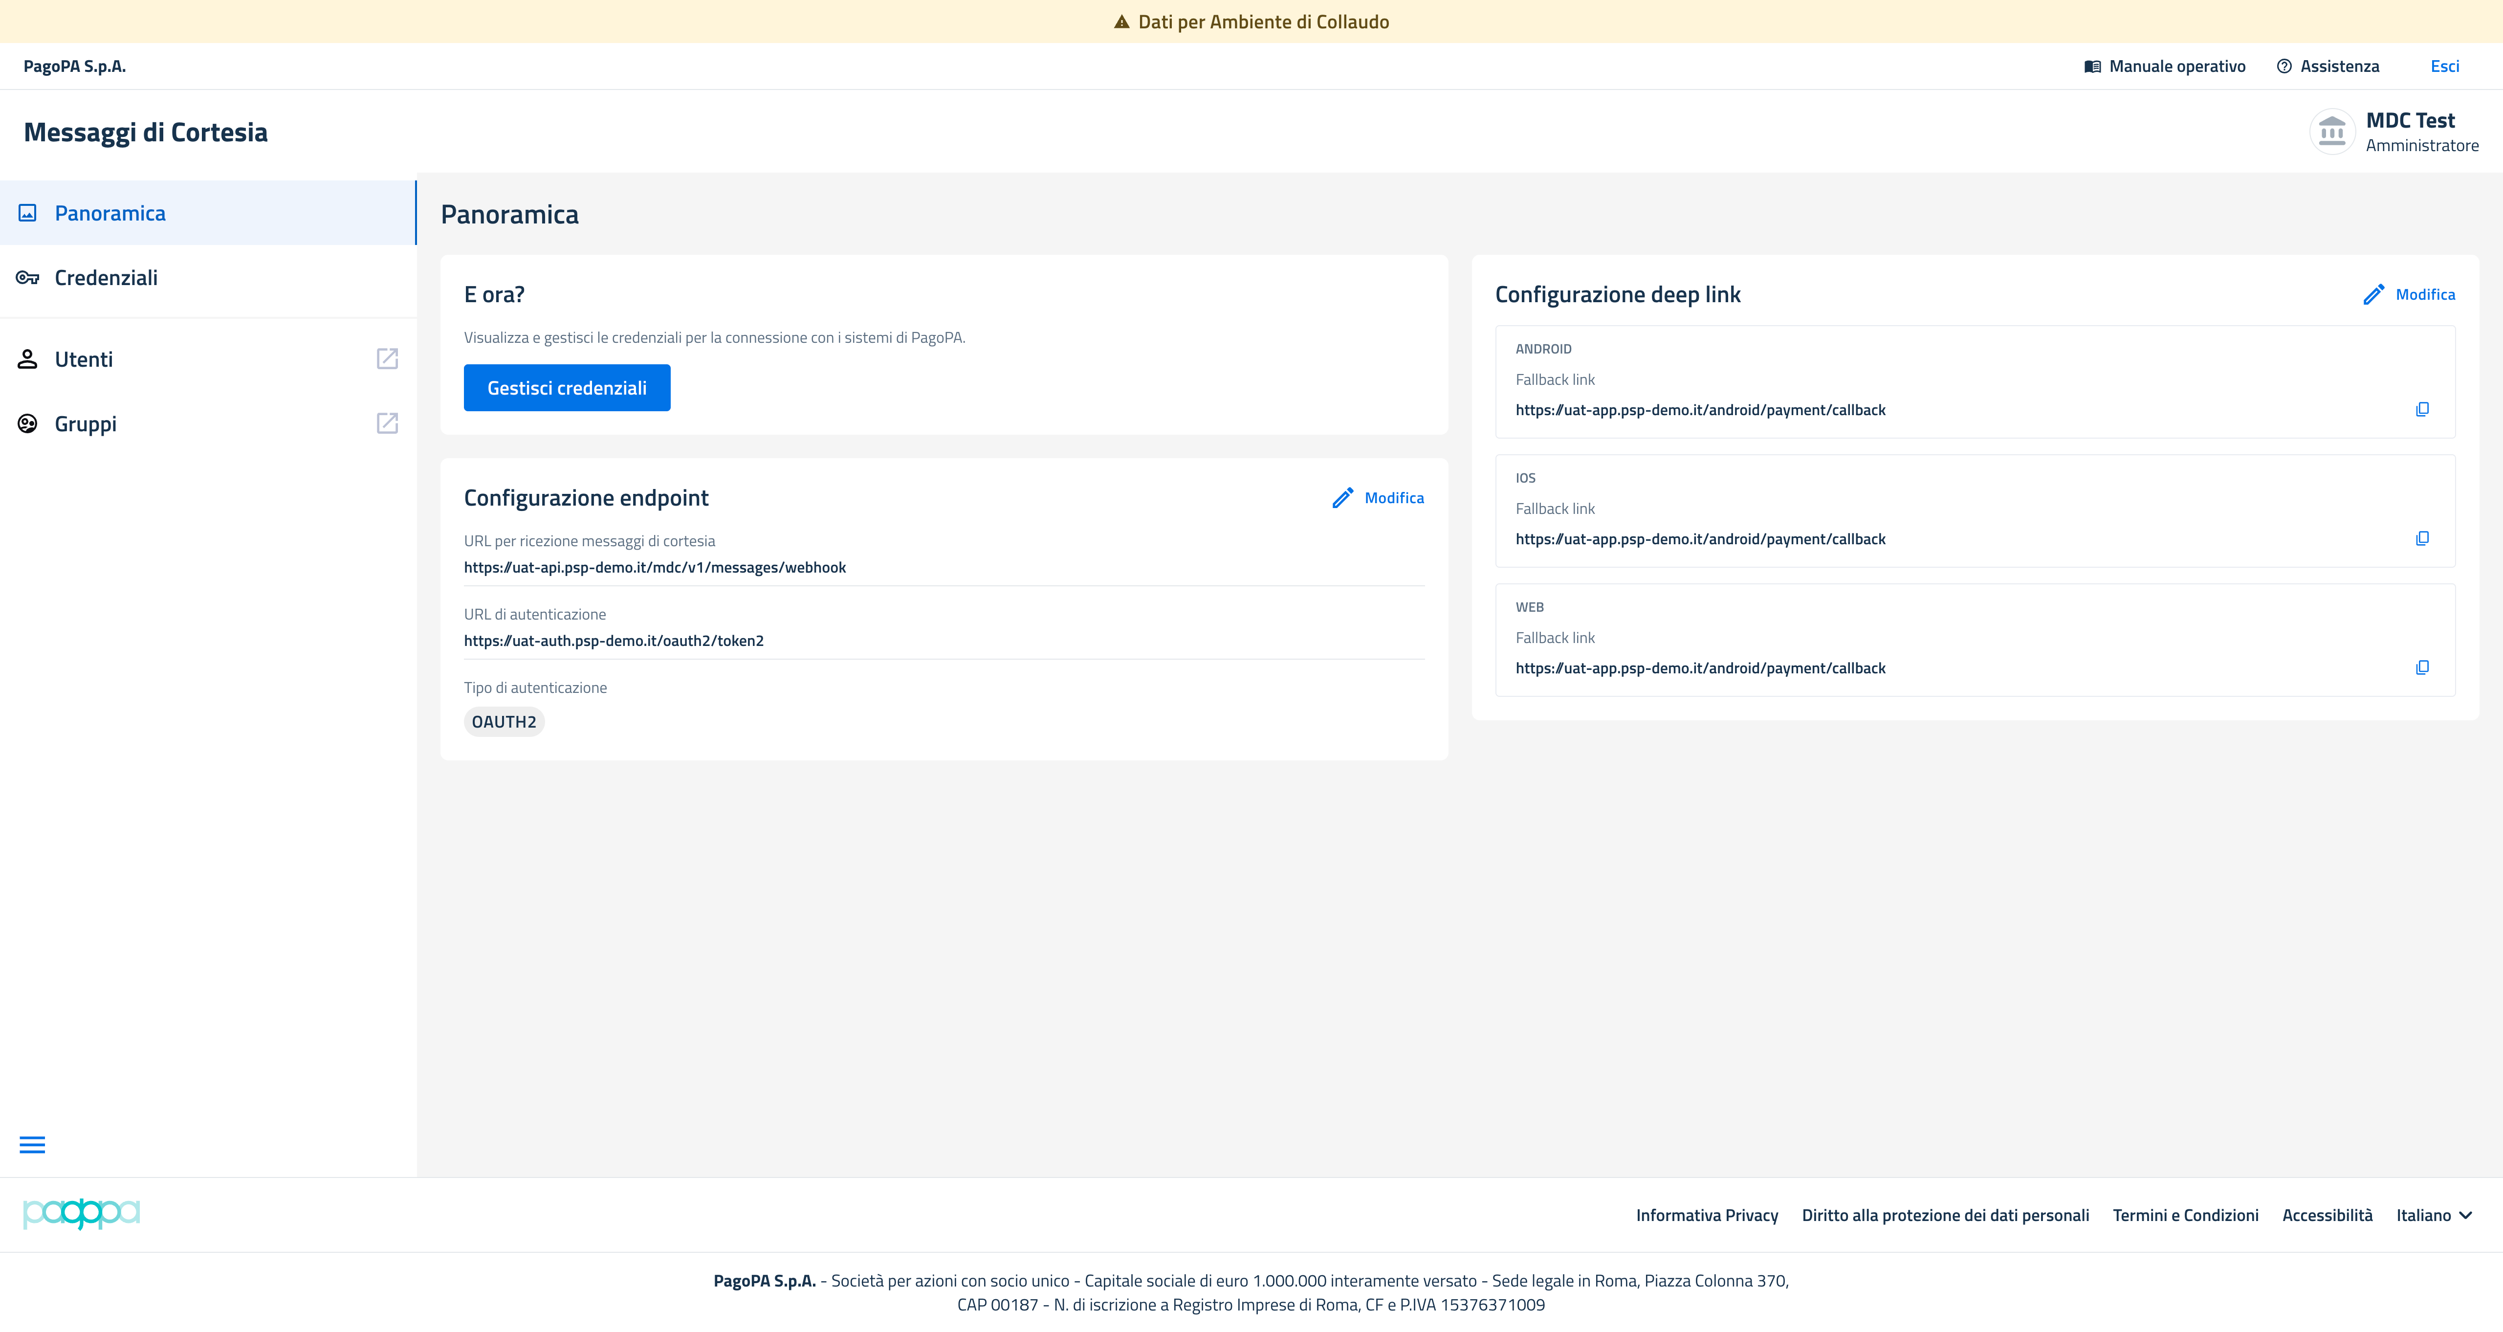Log out with Esci

2445,66
